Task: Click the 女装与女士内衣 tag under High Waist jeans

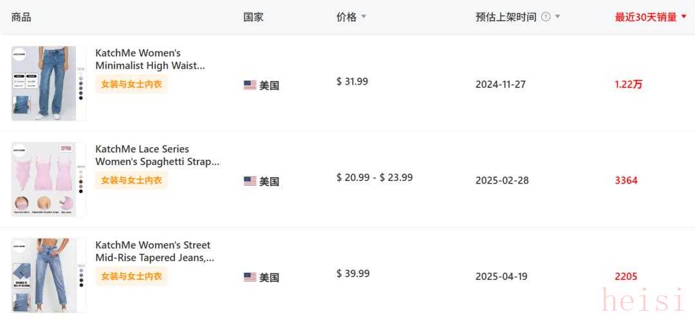Action: 131,84
